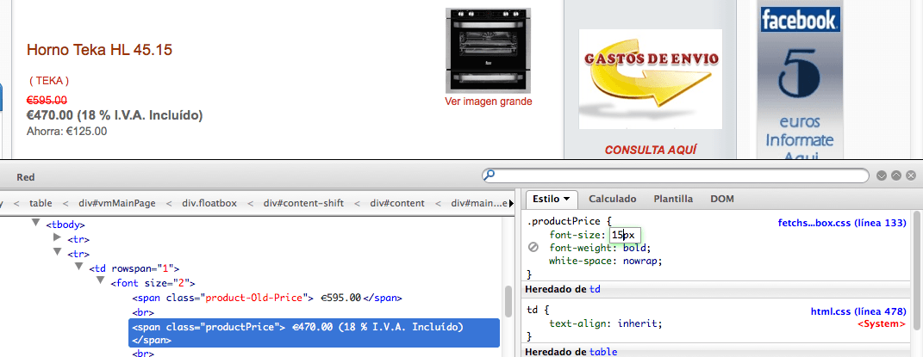Click the 'bold' property value
The width and height of the screenshot is (923, 357).
(x=635, y=248)
